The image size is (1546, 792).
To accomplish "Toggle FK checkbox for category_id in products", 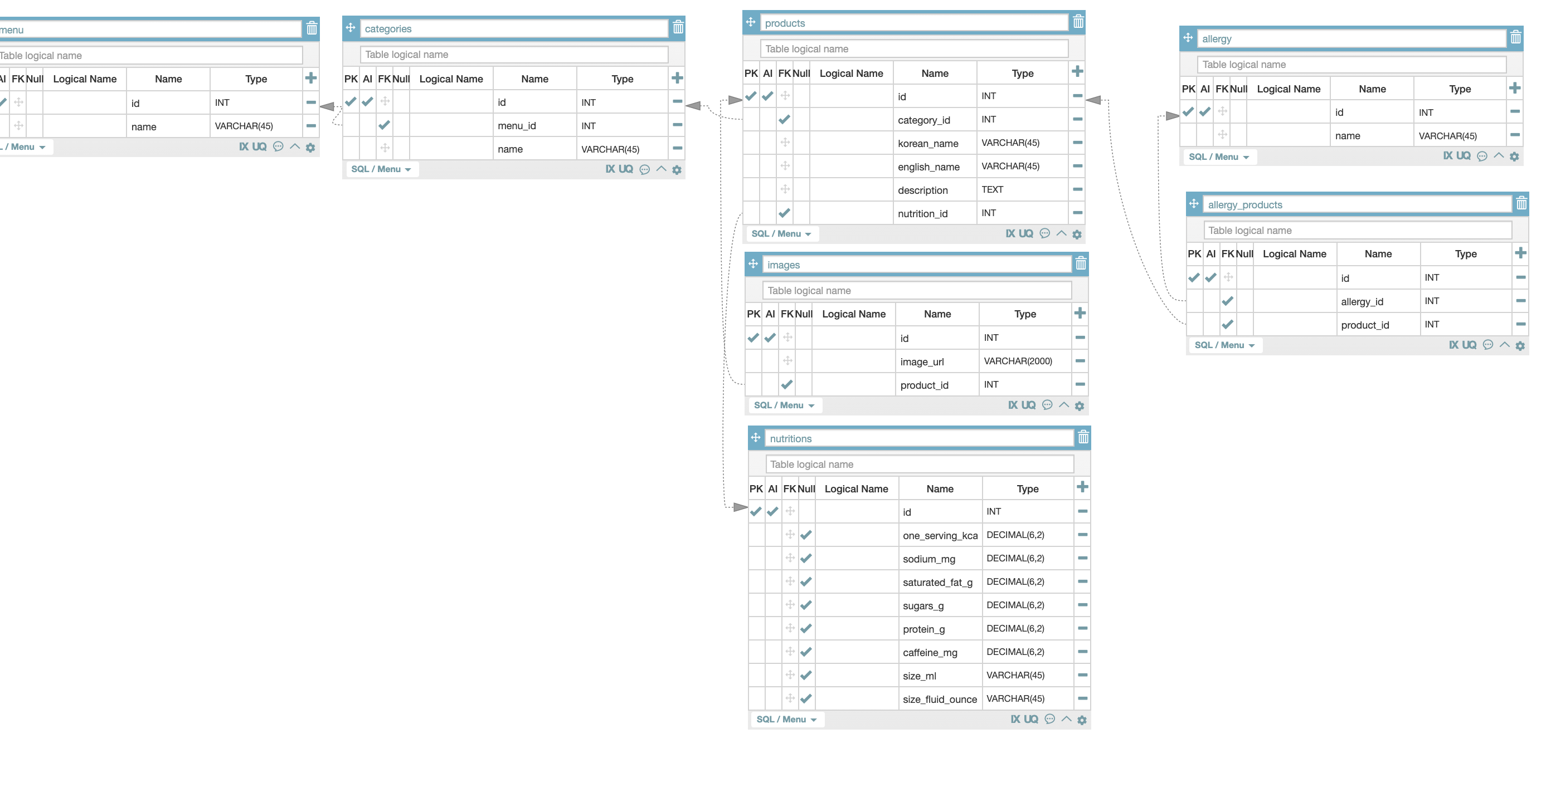I will [784, 119].
